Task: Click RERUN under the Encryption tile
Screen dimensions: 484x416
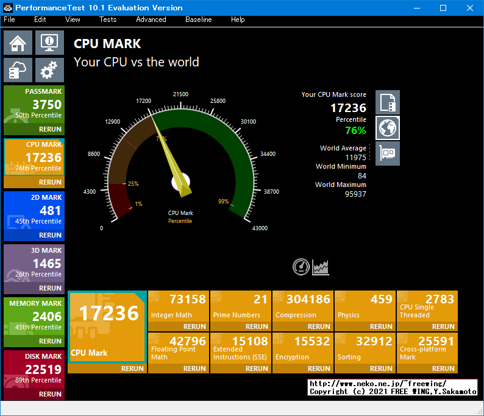Action: [x=319, y=368]
